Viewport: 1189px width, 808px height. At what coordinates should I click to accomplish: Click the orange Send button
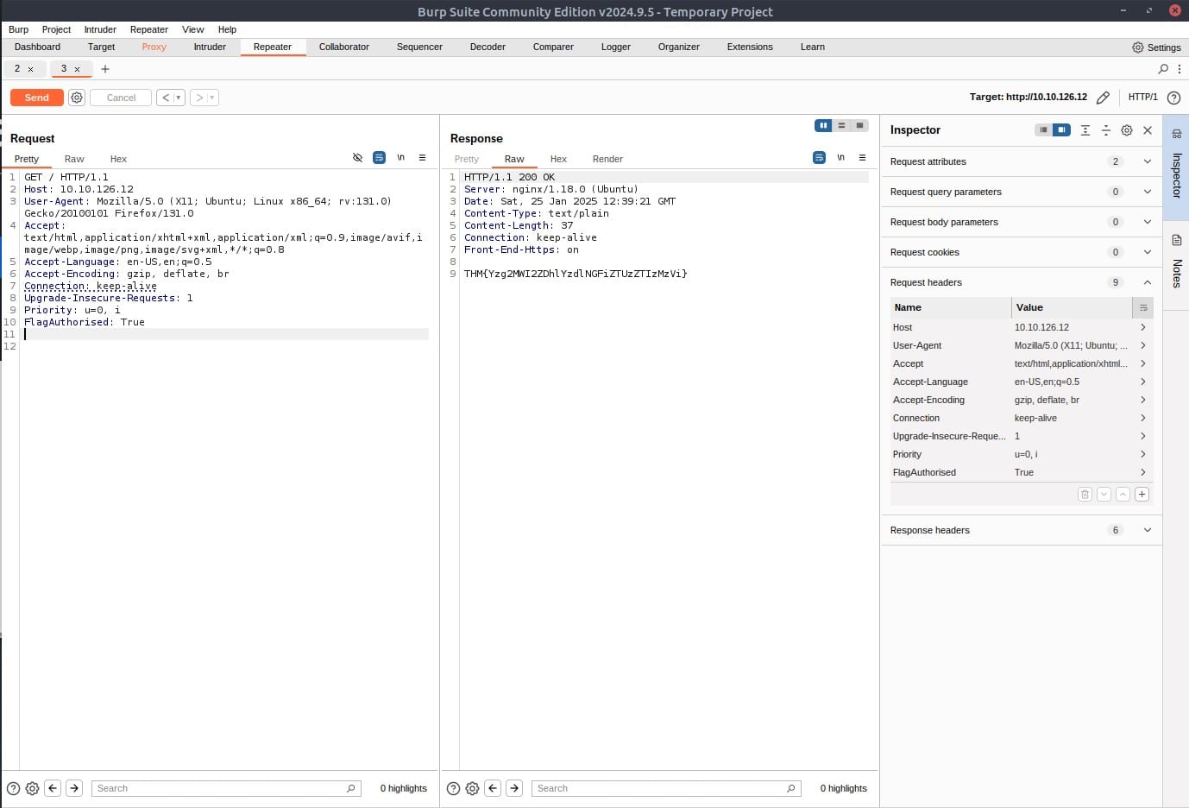[x=36, y=98]
